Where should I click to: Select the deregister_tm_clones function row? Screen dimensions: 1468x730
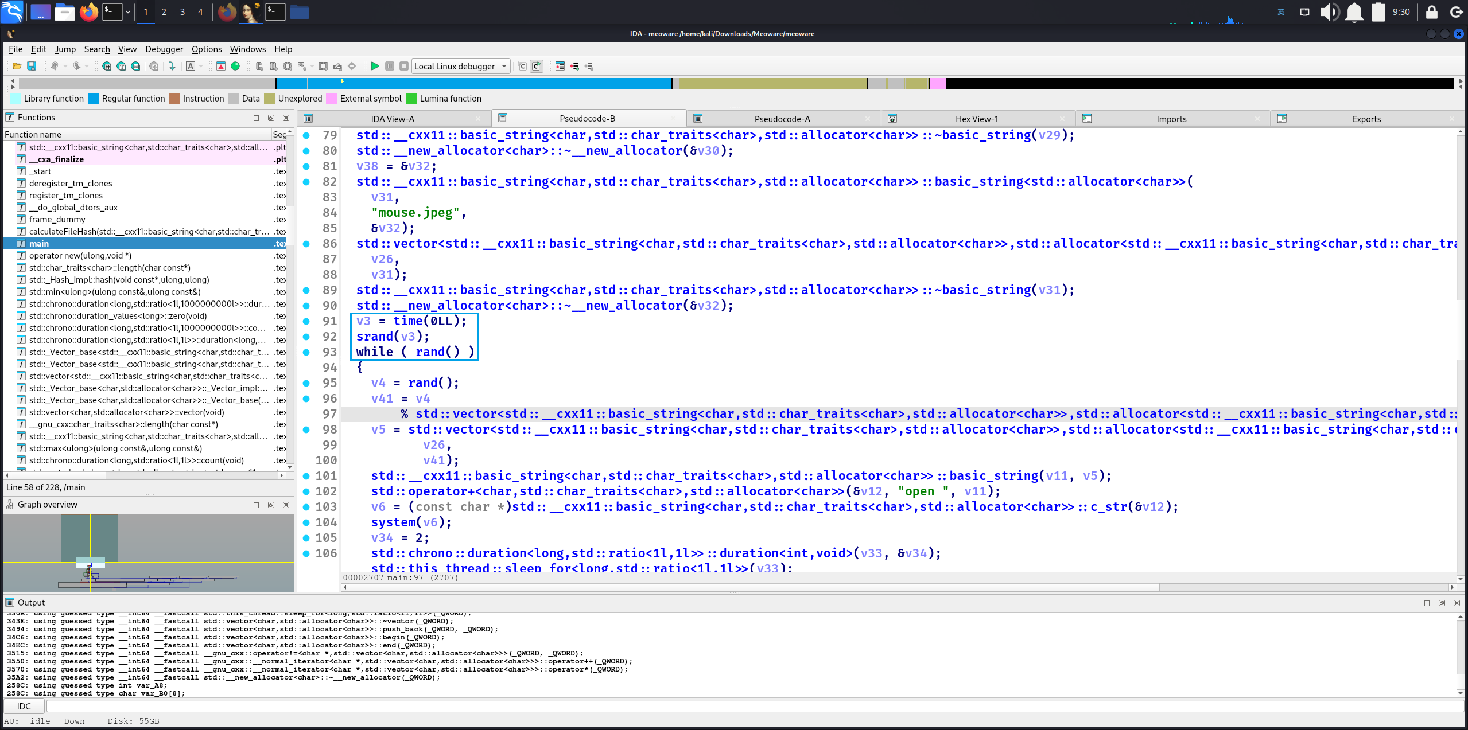point(145,184)
